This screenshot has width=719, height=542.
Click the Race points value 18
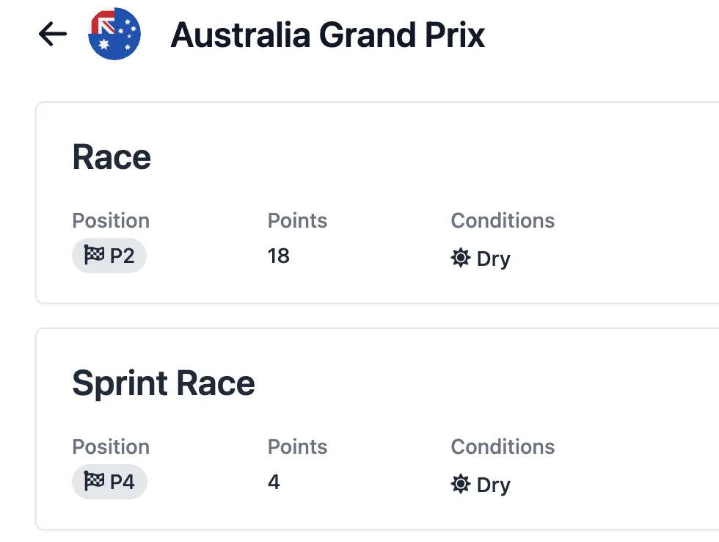pos(279,256)
